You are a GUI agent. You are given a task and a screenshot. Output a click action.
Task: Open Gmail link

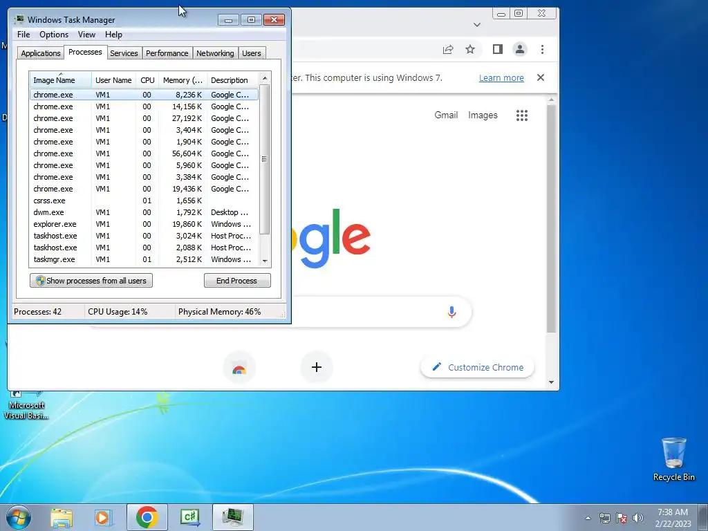(x=446, y=115)
